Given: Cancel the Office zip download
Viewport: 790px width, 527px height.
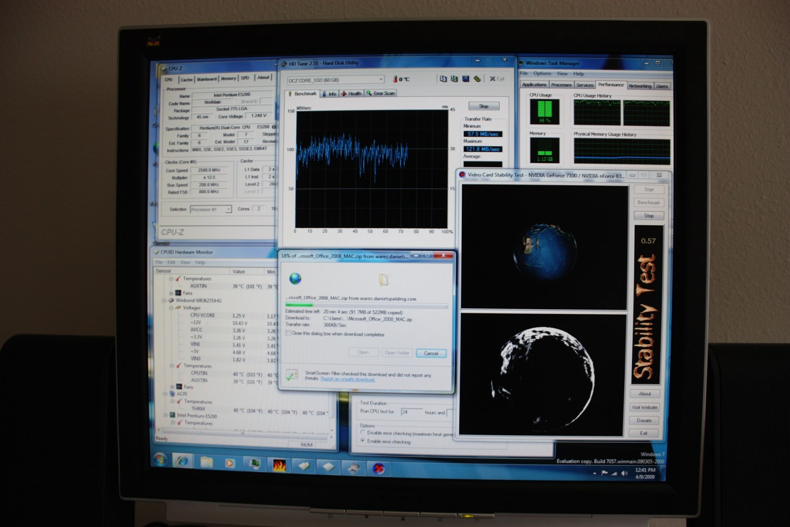Looking at the screenshot, I should point(431,353).
